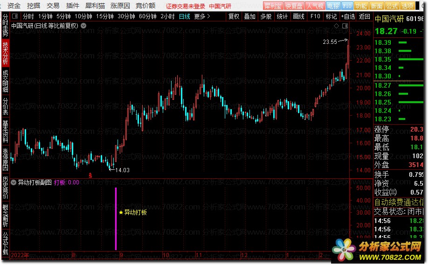429x265 pixels.
Task: Click the 18.23 bid price row
Action: click(x=398, y=119)
